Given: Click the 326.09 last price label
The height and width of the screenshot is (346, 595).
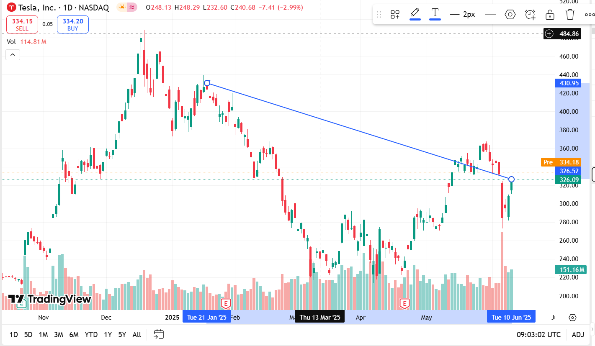Looking at the screenshot, I should pos(568,180).
